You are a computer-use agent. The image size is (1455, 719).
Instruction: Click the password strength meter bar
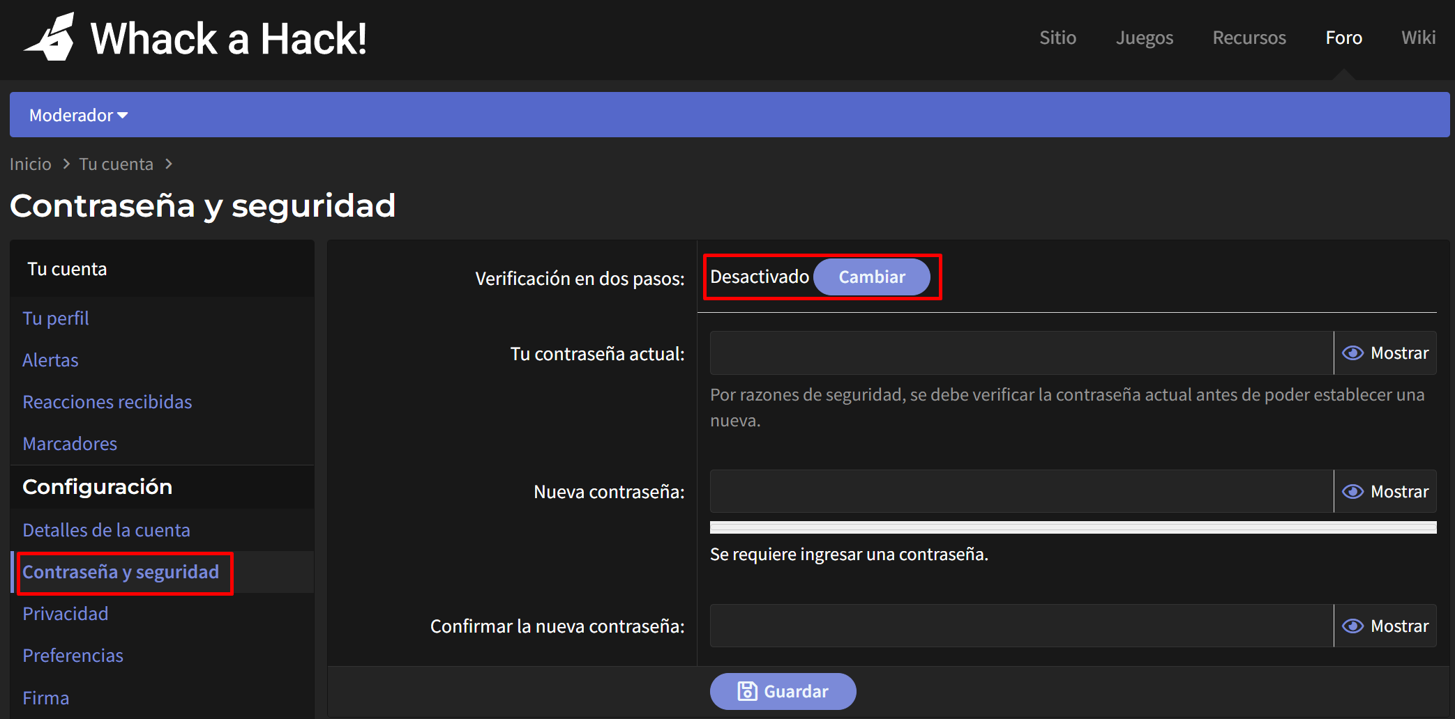click(1072, 527)
